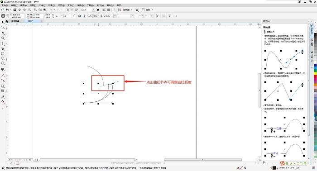Click the Print icon in the toolbar
Screen dimensions: 317x171
pos(29,10)
